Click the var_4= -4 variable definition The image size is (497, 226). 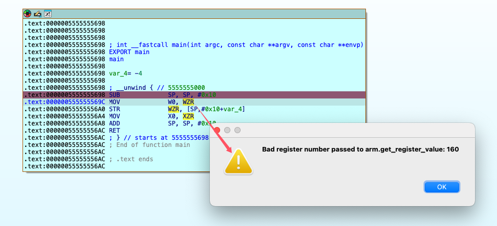click(x=125, y=73)
